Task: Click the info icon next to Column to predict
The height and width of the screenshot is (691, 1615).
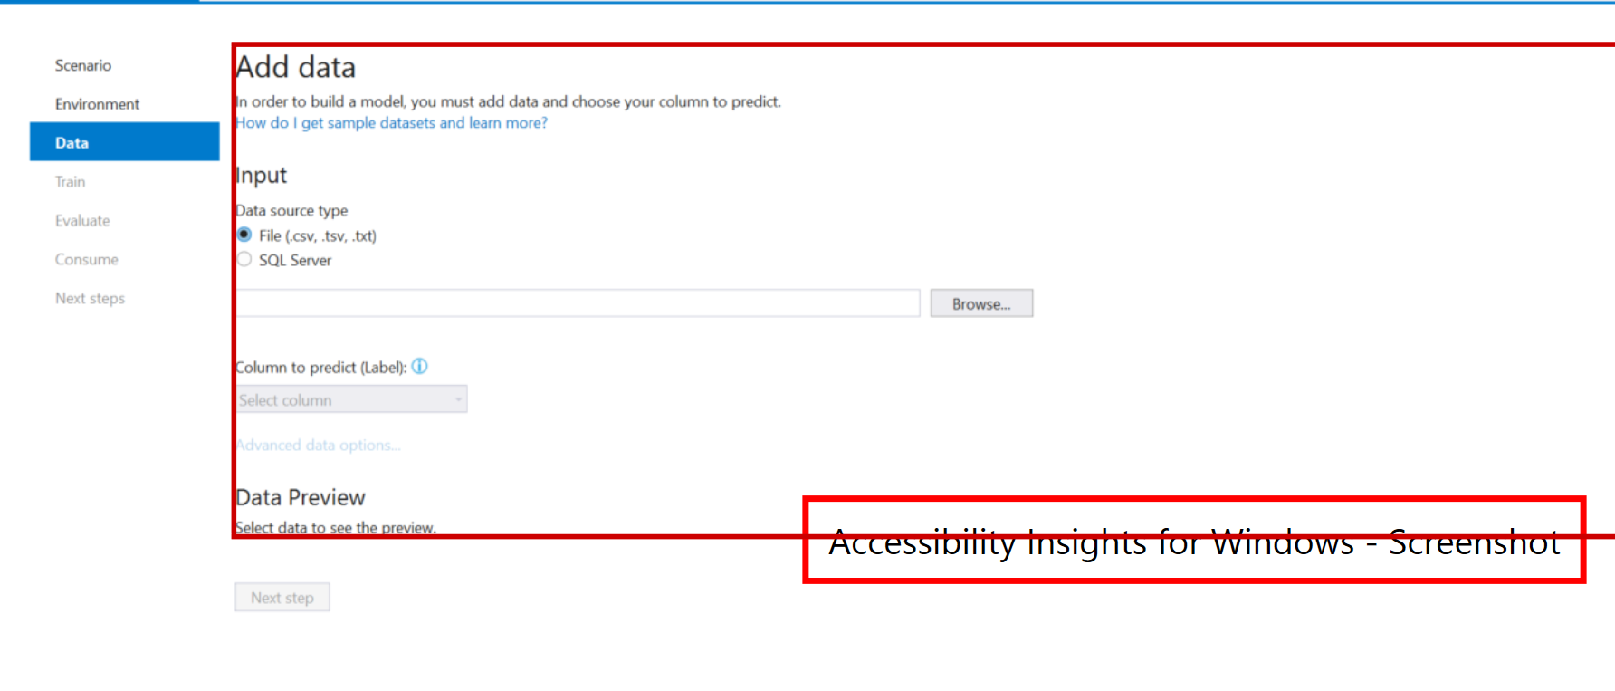Action: 419,366
